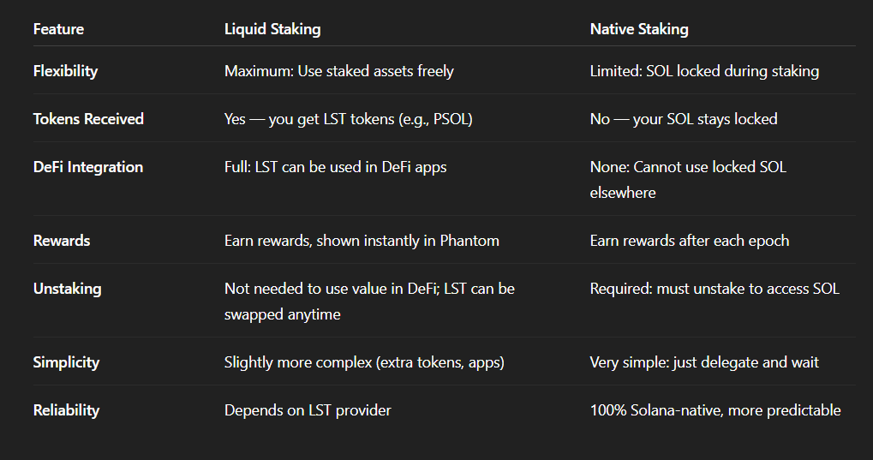This screenshot has height=460, width=873.
Task: Click "Limited: SOL locked during staking" cell
Action: (704, 71)
